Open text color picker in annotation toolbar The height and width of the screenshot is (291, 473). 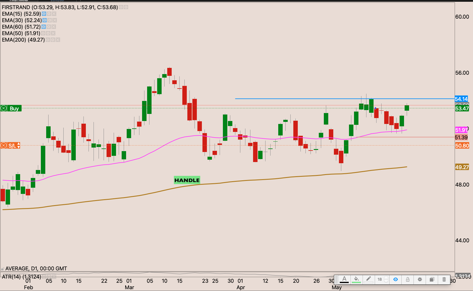tap(344, 279)
